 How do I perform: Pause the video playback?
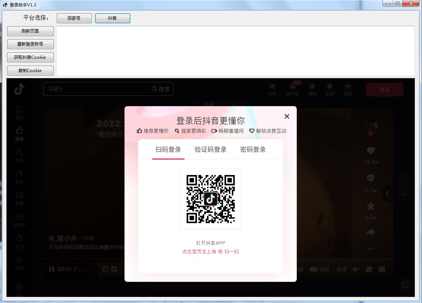pyautogui.click(x=52, y=269)
